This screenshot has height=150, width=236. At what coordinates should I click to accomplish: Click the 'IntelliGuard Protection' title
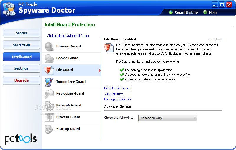click(70, 24)
